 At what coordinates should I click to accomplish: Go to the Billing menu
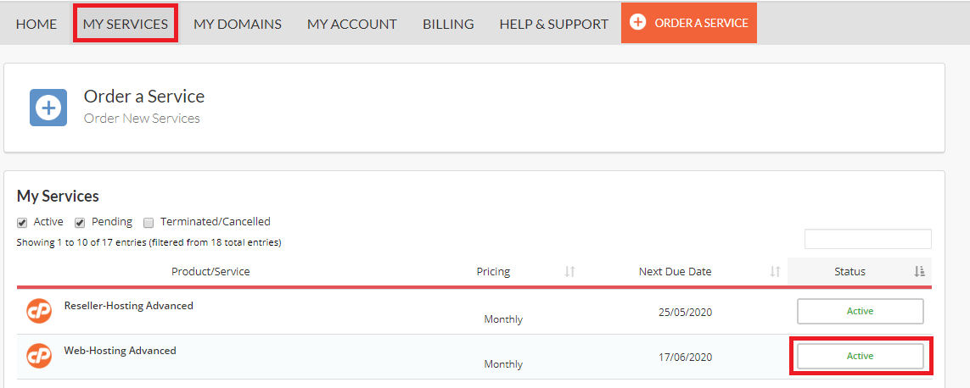(x=448, y=24)
